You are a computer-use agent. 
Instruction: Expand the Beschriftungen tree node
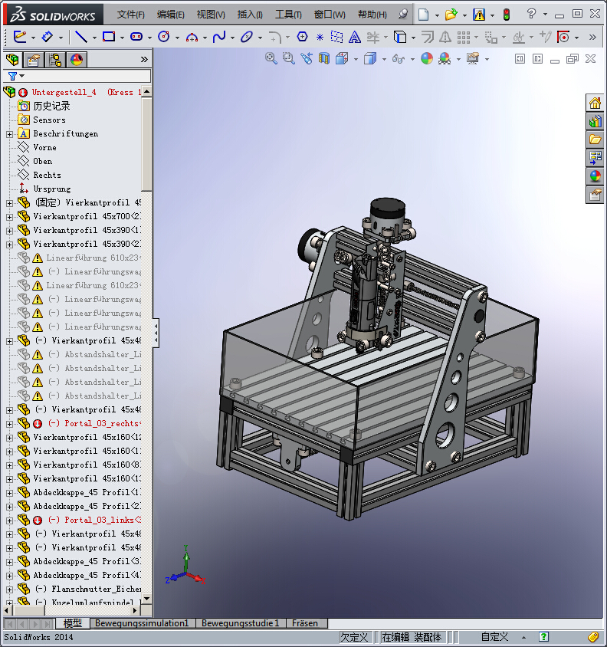pos(9,133)
